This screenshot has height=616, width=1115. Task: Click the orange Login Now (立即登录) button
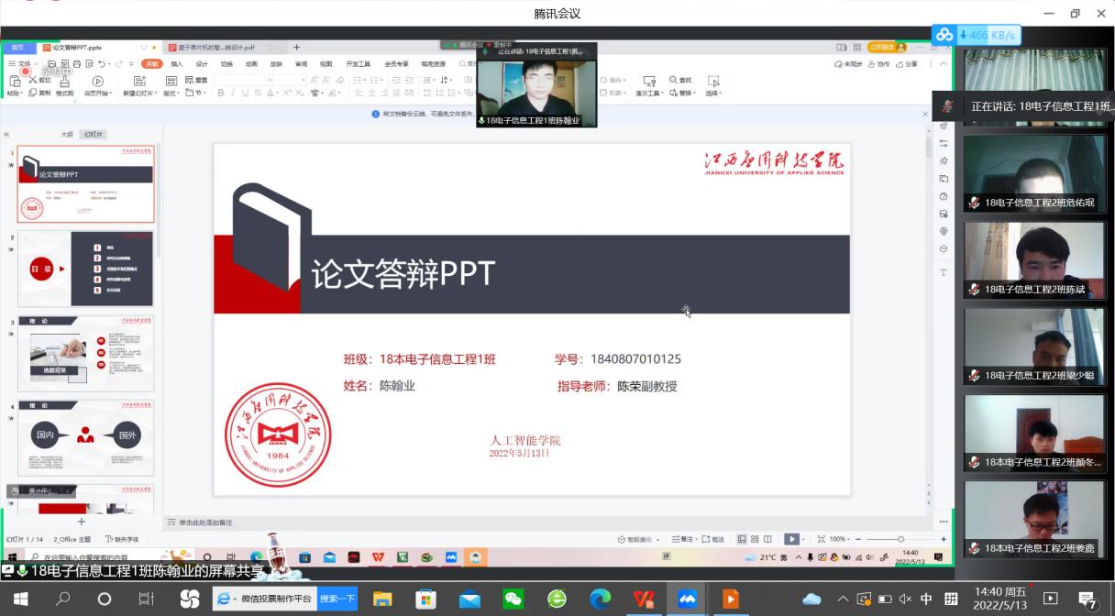[x=882, y=47]
